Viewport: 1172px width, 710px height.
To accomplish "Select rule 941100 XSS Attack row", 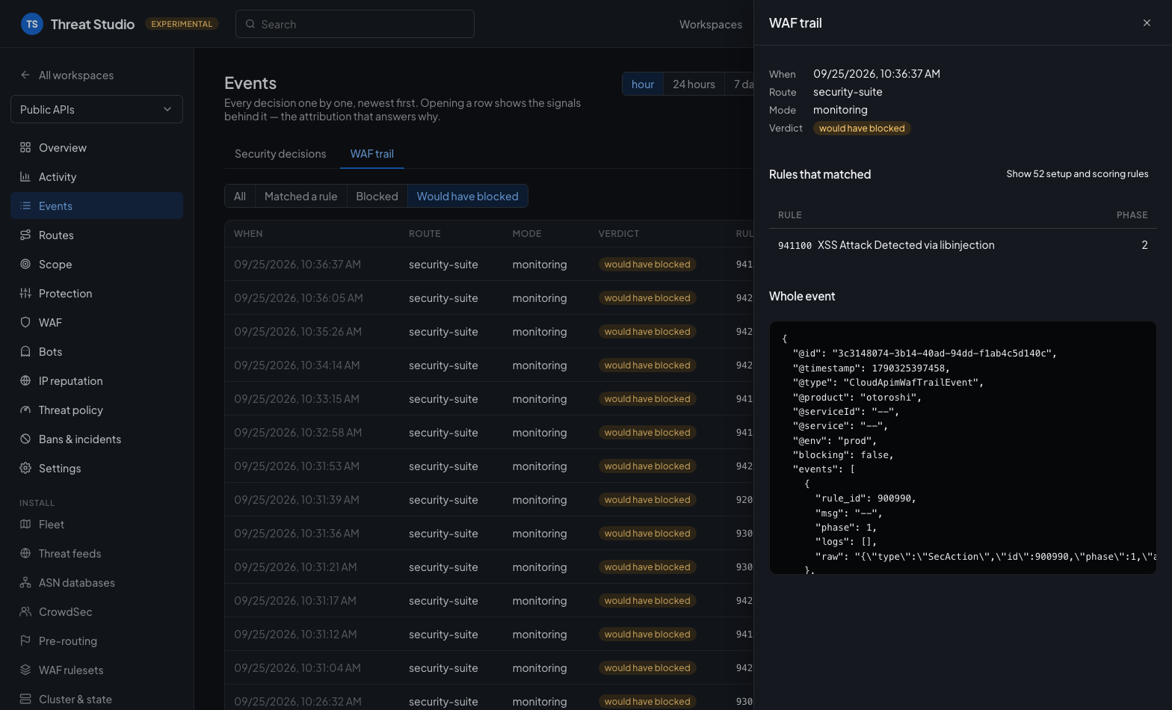I will pyautogui.click(x=963, y=245).
